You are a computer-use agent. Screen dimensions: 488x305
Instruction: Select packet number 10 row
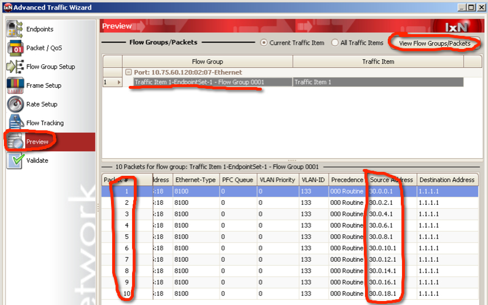(x=290, y=294)
